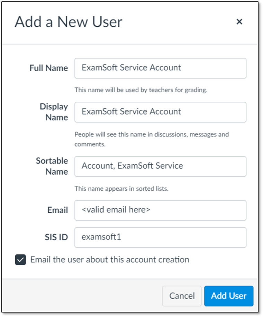Click the hint about teachers using name for grading

coord(141,90)
